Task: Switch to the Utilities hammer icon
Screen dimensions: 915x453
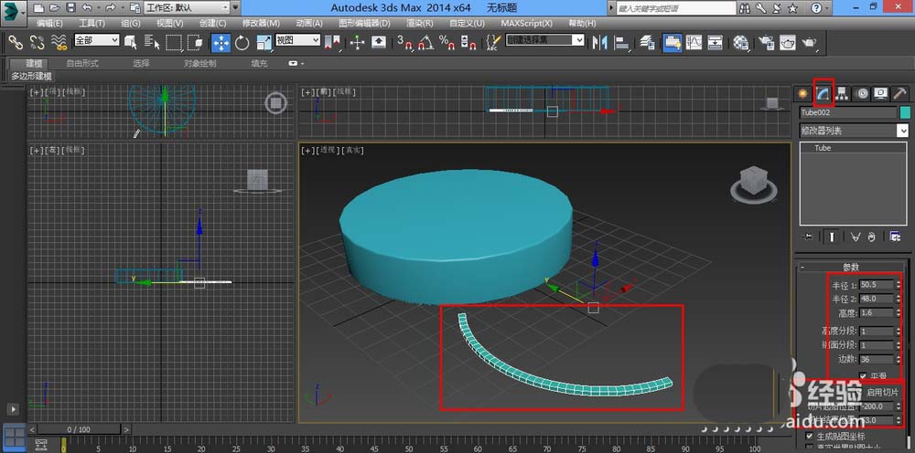Action: [899, 93]
